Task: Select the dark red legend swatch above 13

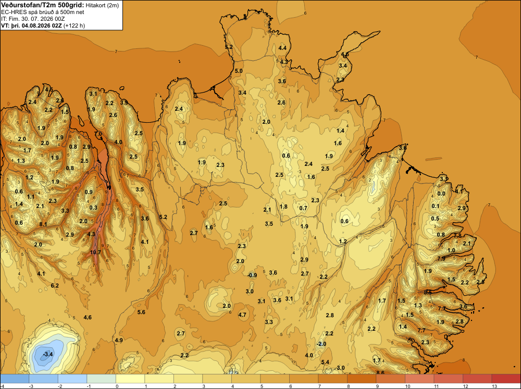Action: pos(506,379)
